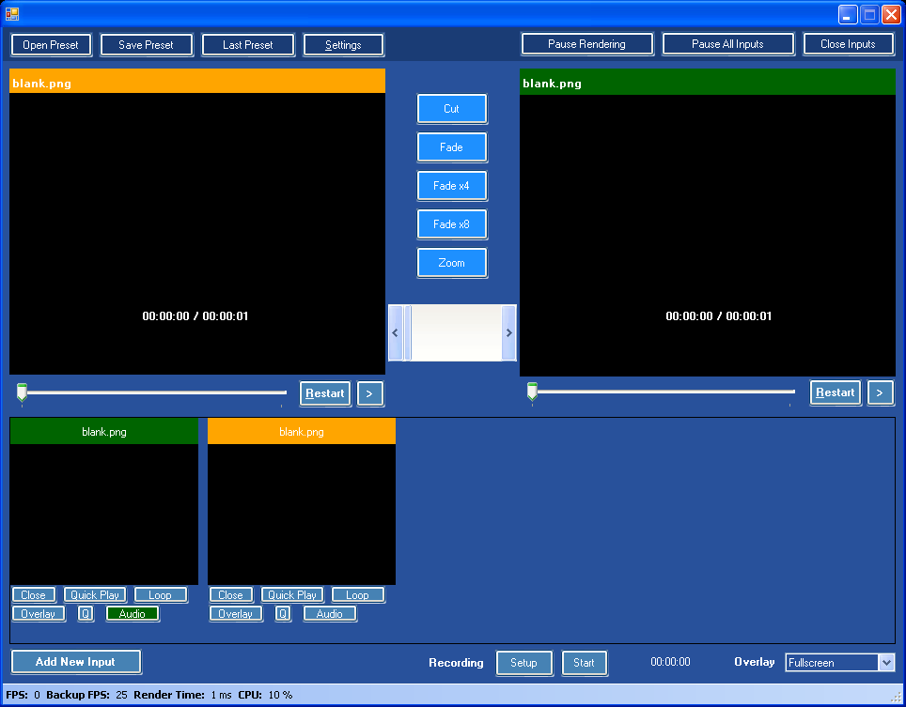Screen dimensions: 906x707
Task: Open the Settings dialog
Action: coord(343,44)
